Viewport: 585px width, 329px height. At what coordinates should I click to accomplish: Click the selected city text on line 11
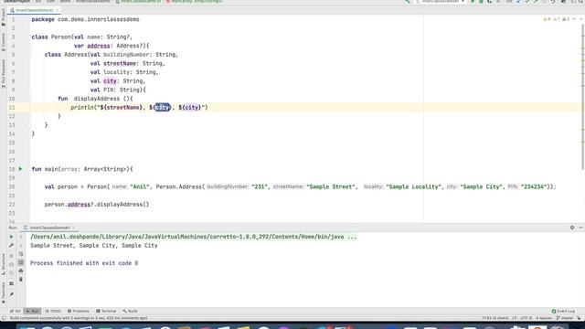point(163,108)
